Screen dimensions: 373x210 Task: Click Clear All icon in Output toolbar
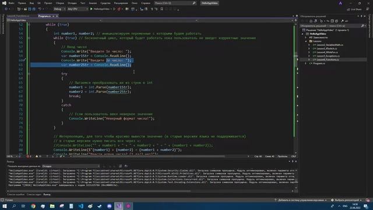pos(120,166)
